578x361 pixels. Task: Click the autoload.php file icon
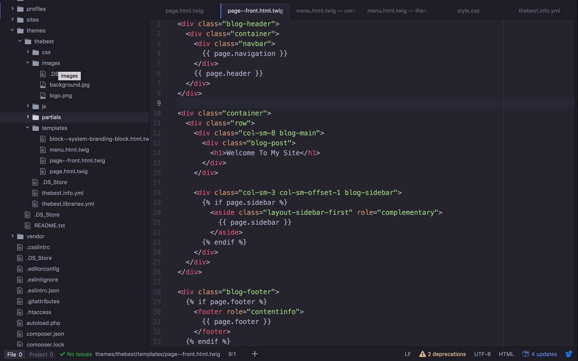[20, 323]
